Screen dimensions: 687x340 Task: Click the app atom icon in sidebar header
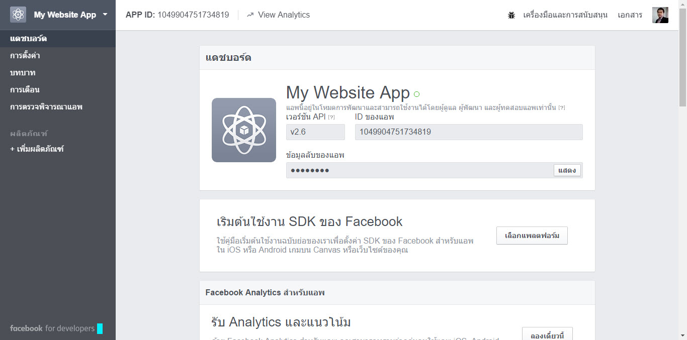[x=18, y=15]
